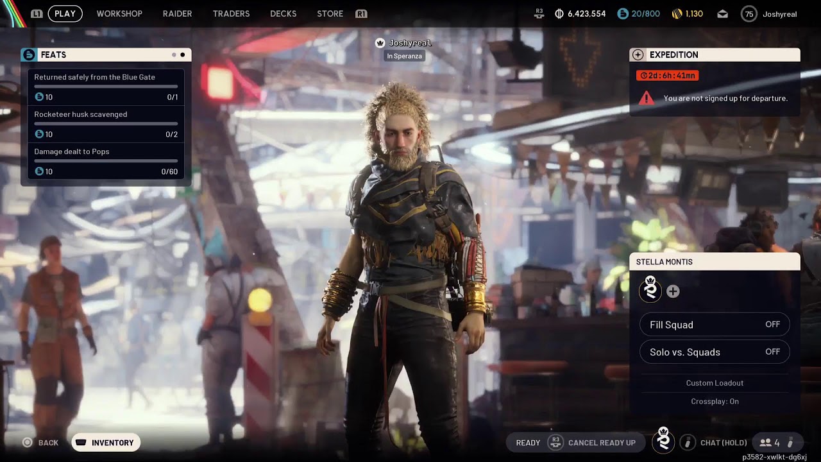Click the microphone icon next to squad count
This screenshot has width=821, height=462.
[790, 442]
